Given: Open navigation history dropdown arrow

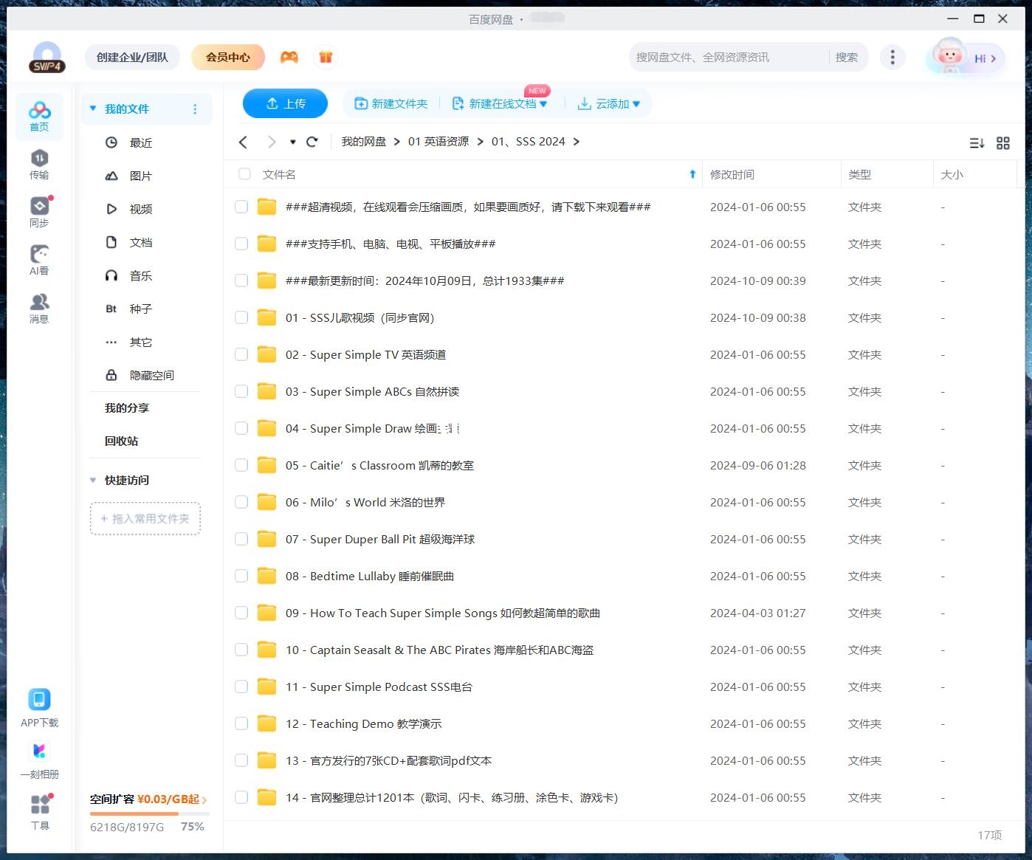Looking at the screenshot, I should (293, 142).
